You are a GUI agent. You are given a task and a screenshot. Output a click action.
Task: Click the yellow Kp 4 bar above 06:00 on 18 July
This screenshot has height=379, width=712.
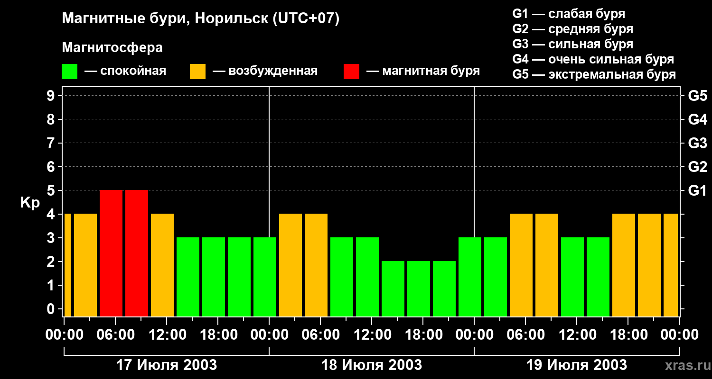tap(316, 265)
